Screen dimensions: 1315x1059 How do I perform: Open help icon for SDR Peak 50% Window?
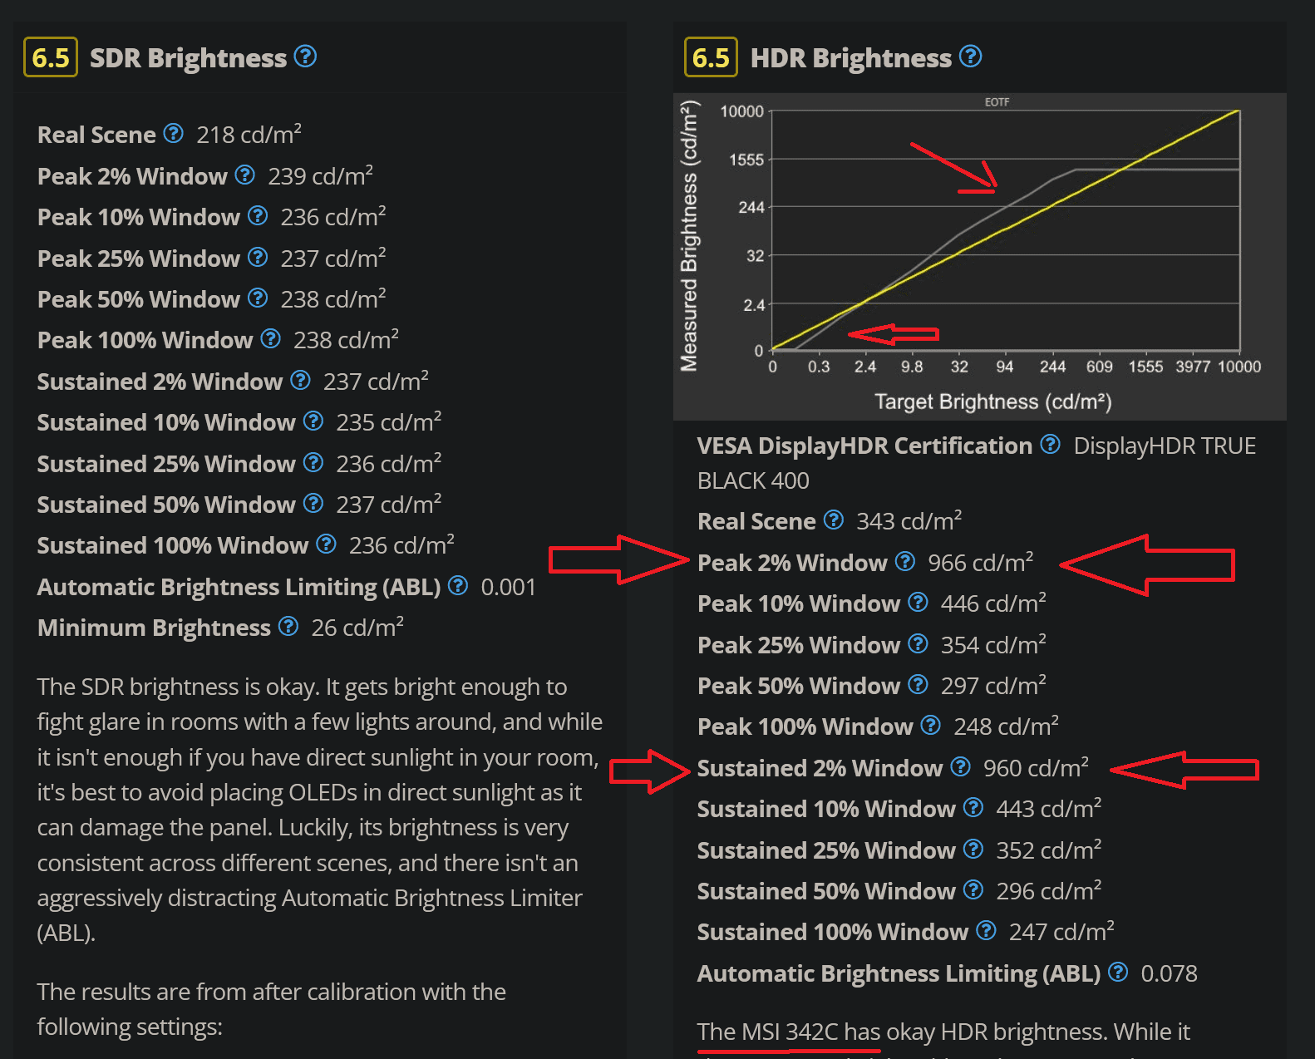[x=258, y=298]
